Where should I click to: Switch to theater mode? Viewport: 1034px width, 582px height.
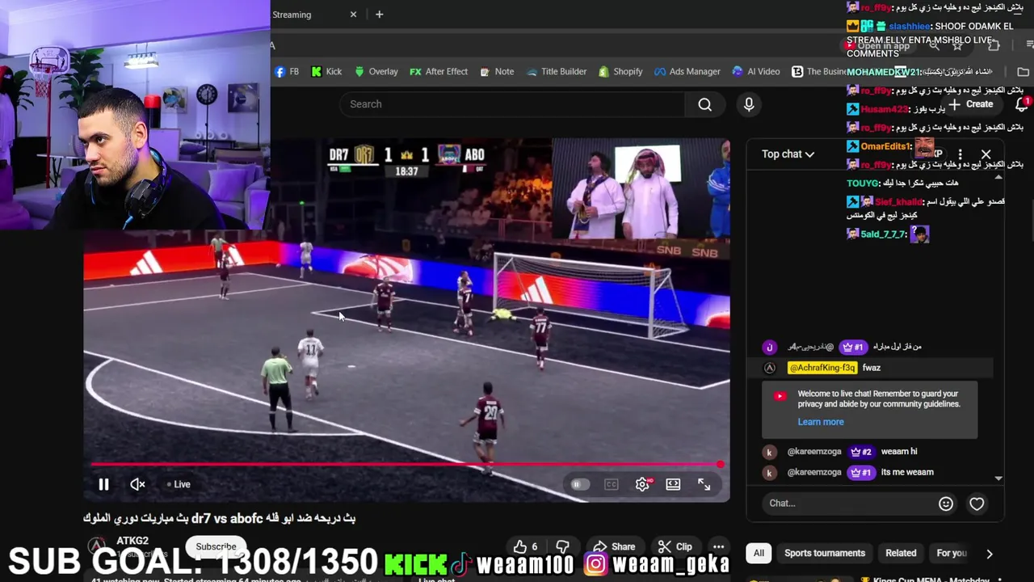pyautogui.click(x=673, y=484)
